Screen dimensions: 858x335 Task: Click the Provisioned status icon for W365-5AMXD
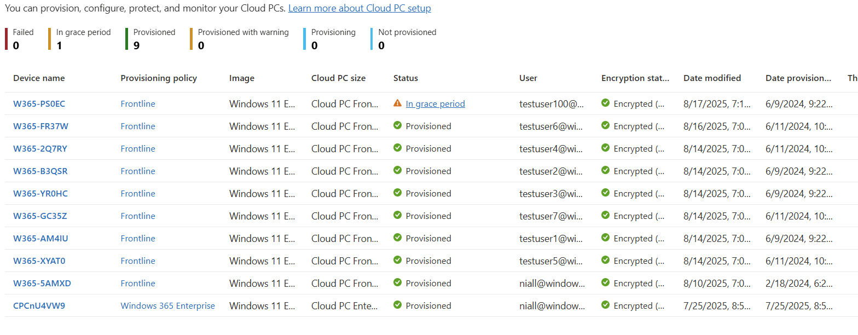click(398, 283)
